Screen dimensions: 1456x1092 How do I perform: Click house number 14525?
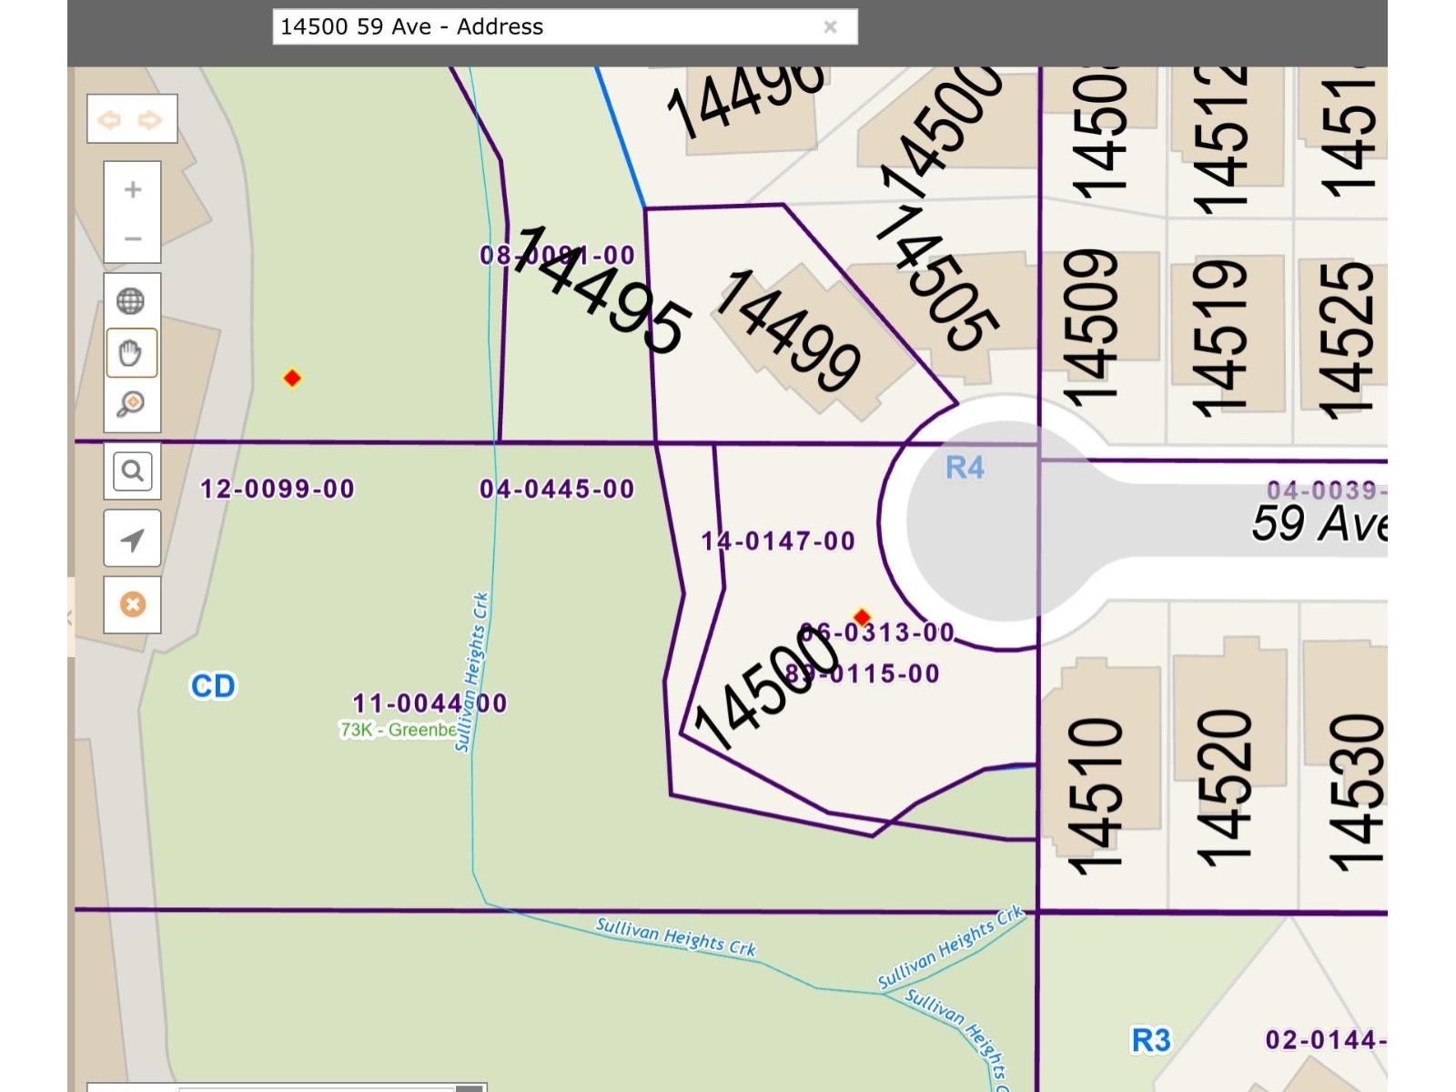pos(1345,339)
